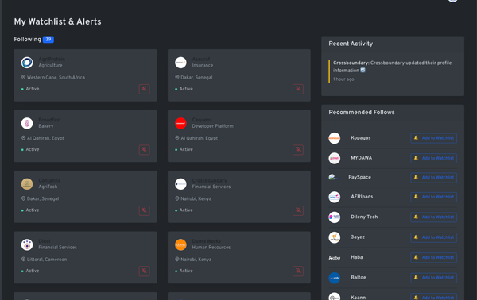The width and height of the screenshot is (477, 300).
Task: Click the Koann name in Recommended Follows
Action: (359, 298)
